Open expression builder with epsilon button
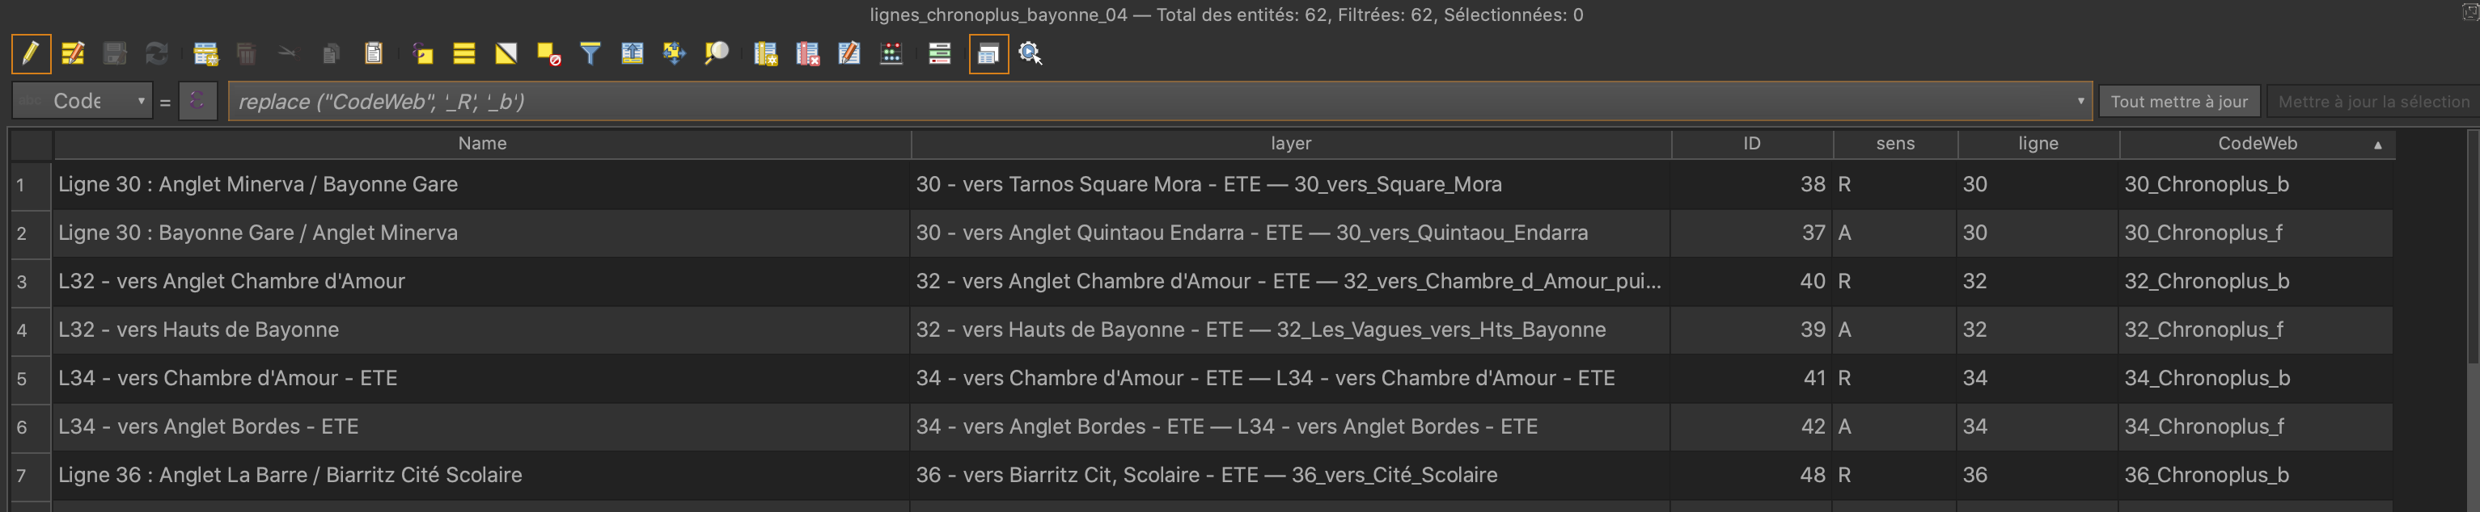2480x512 pixels. click(x=197, y=101)
